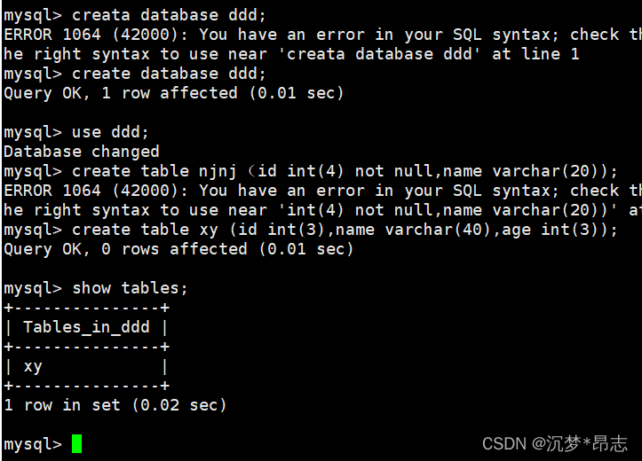Select the "Query OK, 0 rows affected" output
Screen dimensions: 642x461
tap(178, 249)
